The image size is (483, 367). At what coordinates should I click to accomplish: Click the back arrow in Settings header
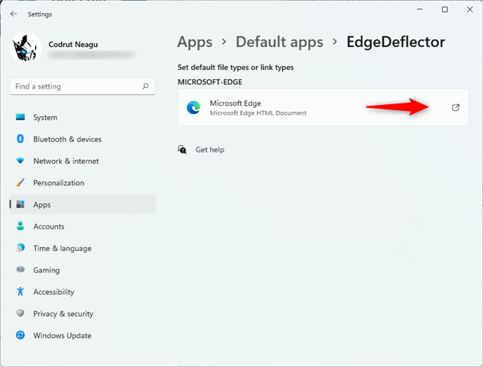(13, 14)
